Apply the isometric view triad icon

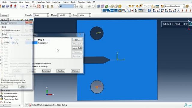tap(178, 11)
